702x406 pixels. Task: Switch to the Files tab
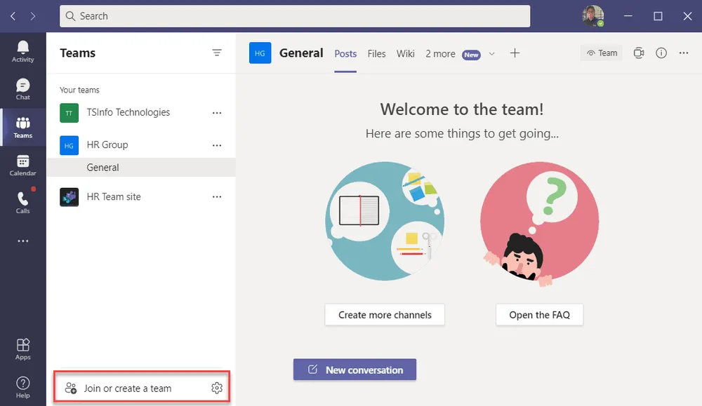pos(376,53)
